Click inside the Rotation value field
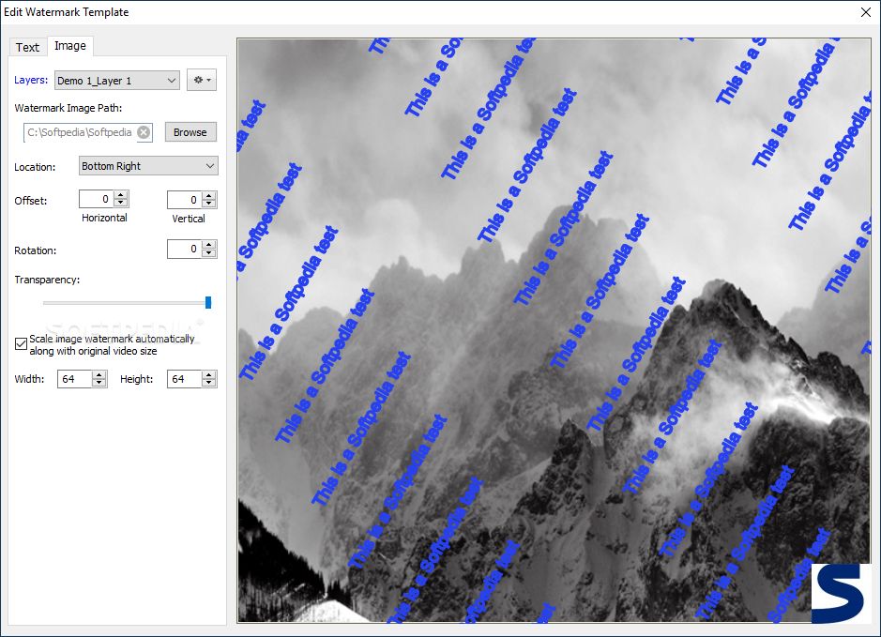The image size is (881, 637). click(x=186, y=249)
